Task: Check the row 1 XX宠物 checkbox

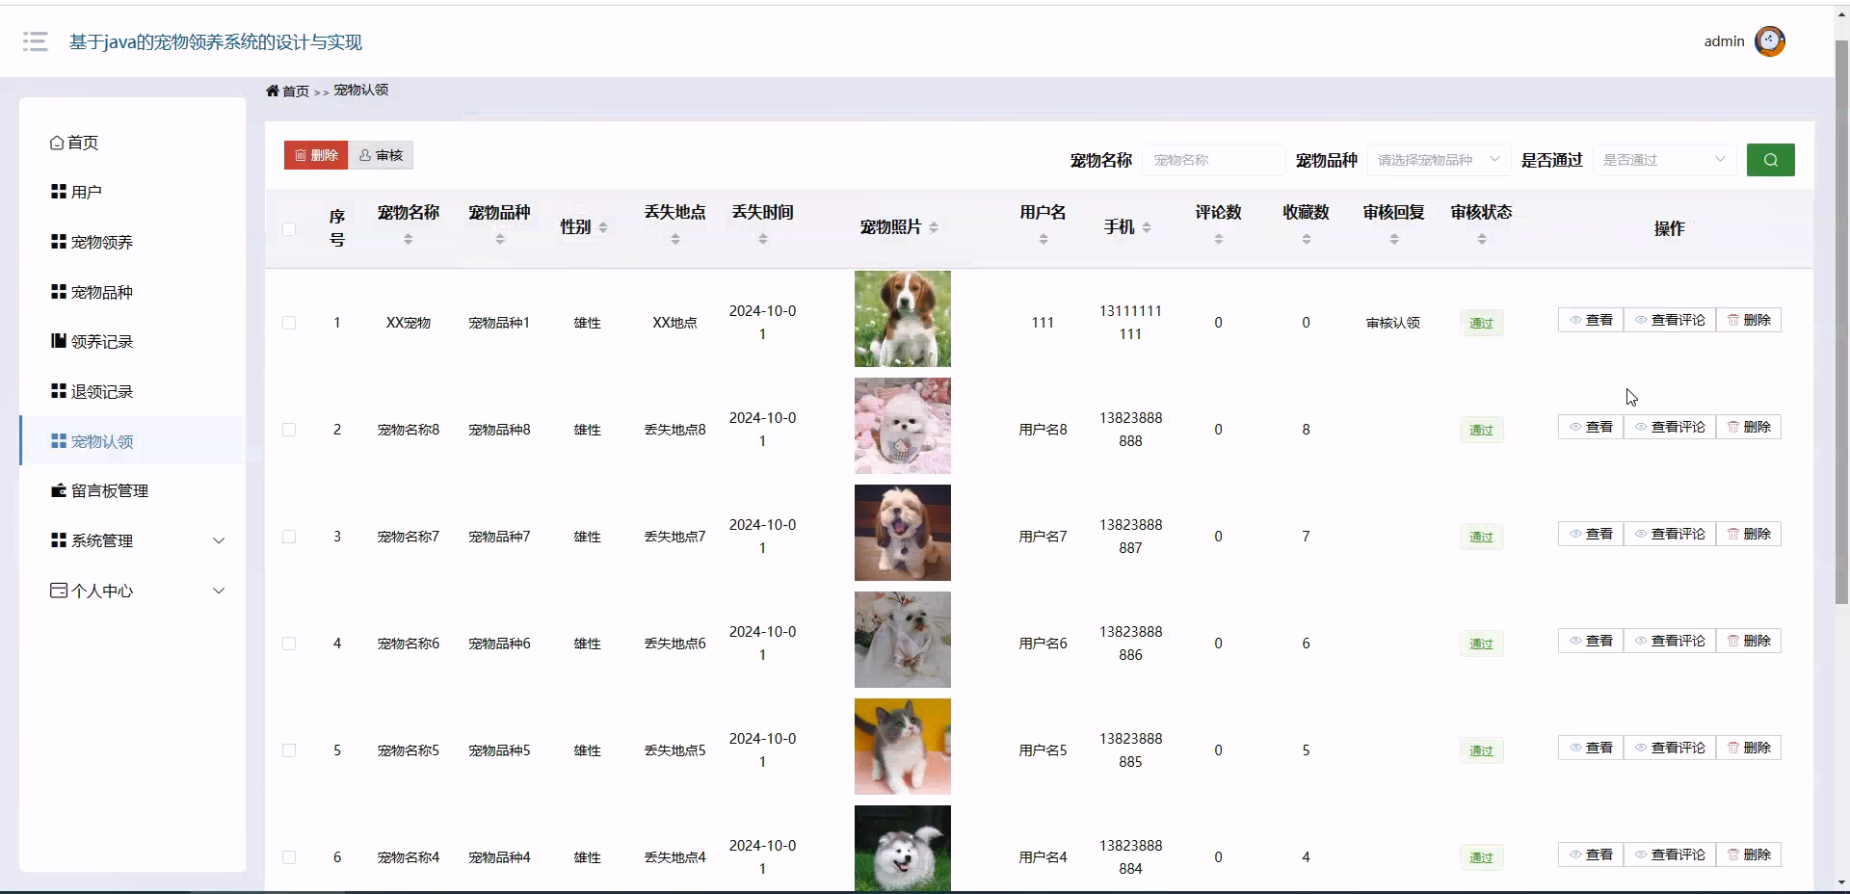Action: (289, 323)
